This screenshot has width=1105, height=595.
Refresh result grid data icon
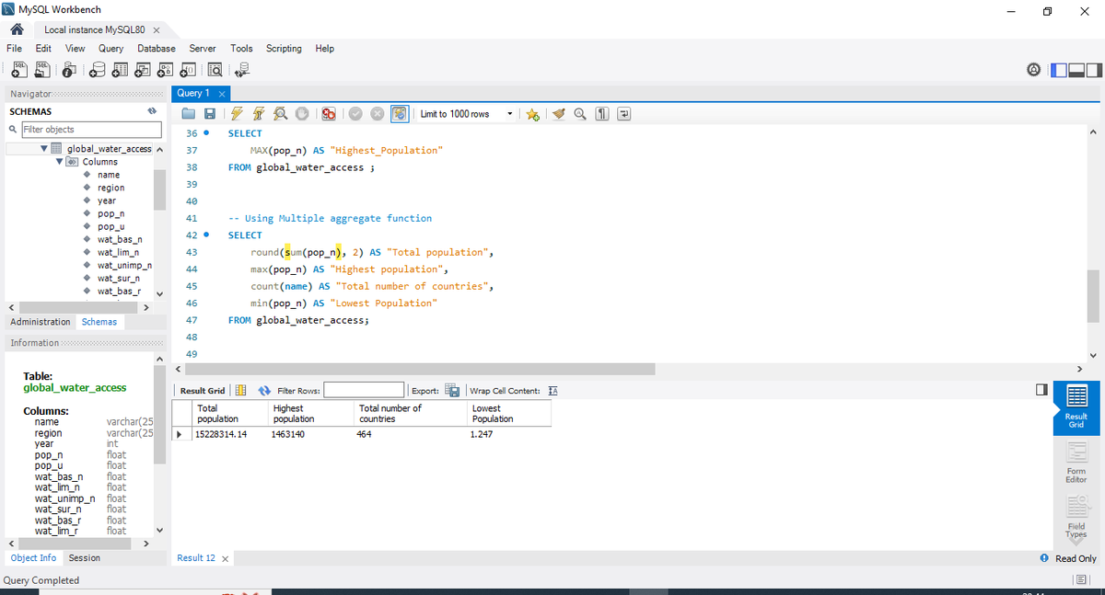263,391
